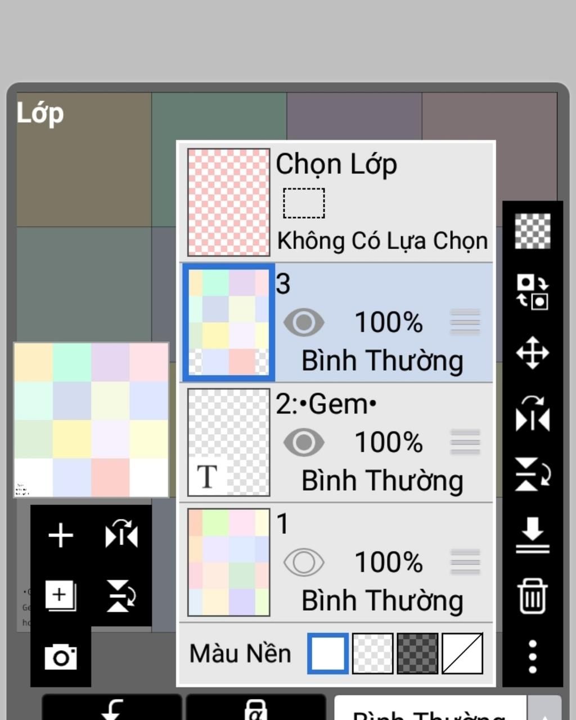Viewport: 576px width, 720px height.
Task: Click the alpha lock button at bottom
Action: [256, 709]
